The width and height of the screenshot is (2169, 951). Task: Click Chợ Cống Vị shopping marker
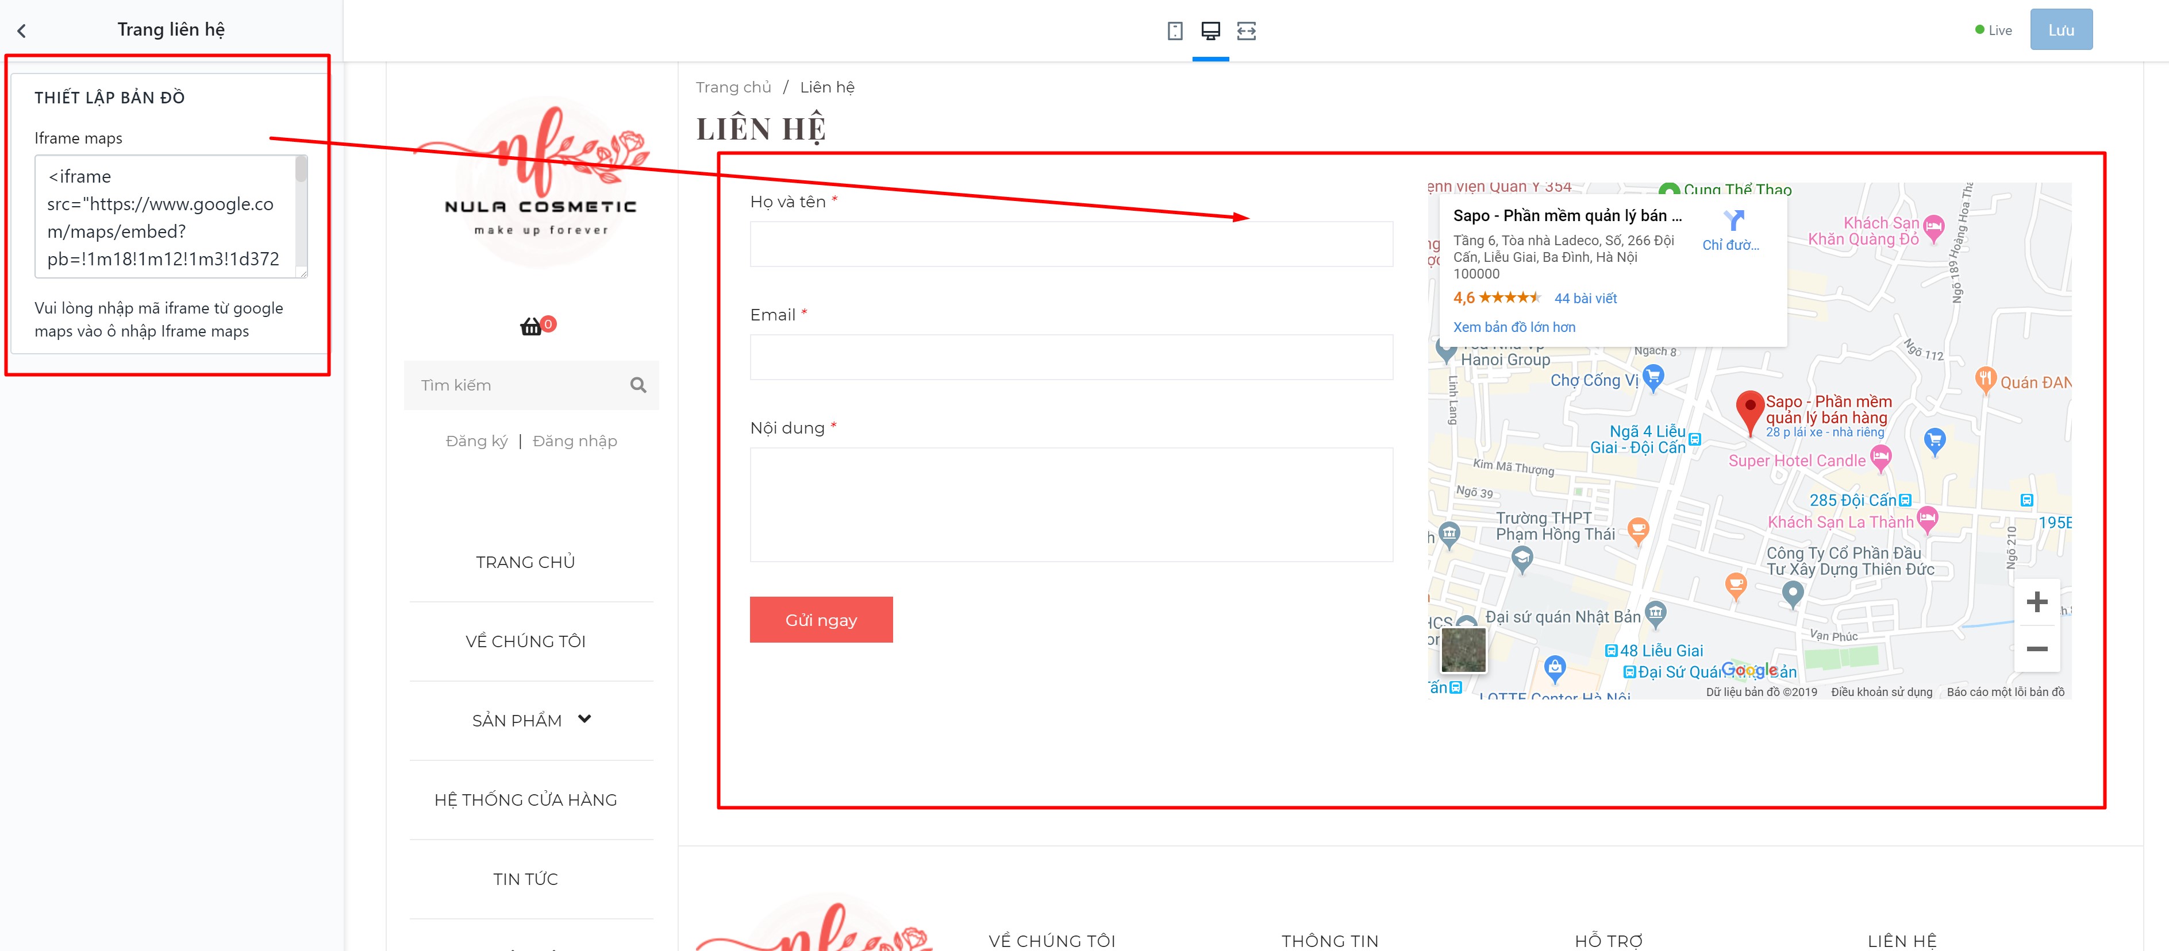1653,377
